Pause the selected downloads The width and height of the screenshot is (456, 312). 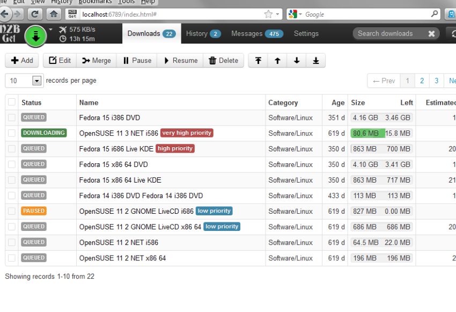(x=137, y=61)
